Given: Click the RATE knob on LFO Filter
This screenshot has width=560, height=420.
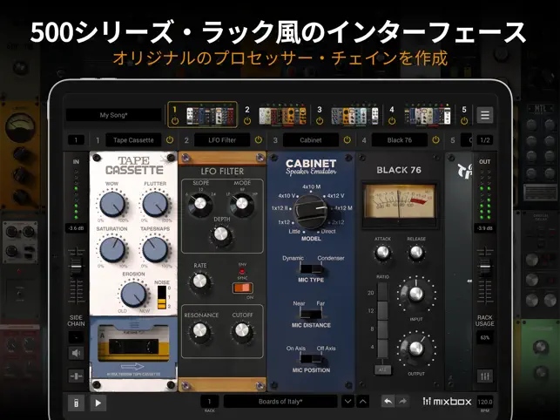Looking at the screenshot, I should (x=199, y=281).
